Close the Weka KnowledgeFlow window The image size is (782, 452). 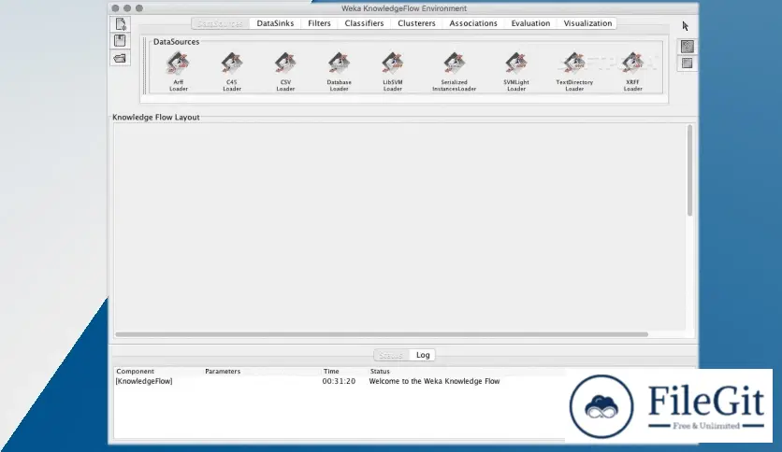pos(115,8)
